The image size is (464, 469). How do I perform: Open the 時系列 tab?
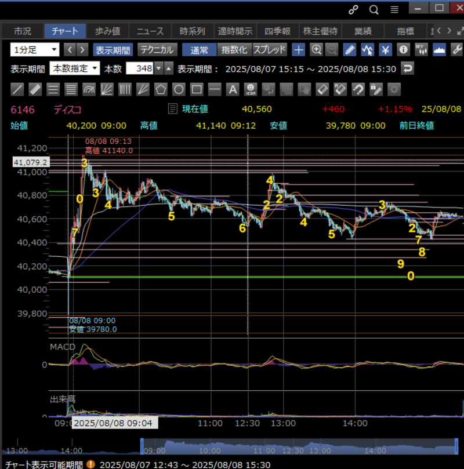point(193,31)
